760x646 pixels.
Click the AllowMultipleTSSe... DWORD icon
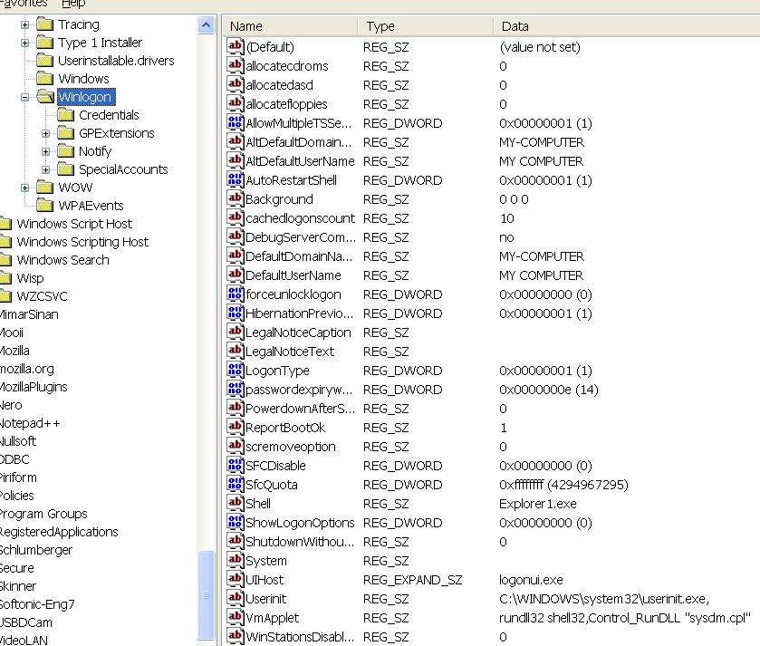tap(236, 122)
